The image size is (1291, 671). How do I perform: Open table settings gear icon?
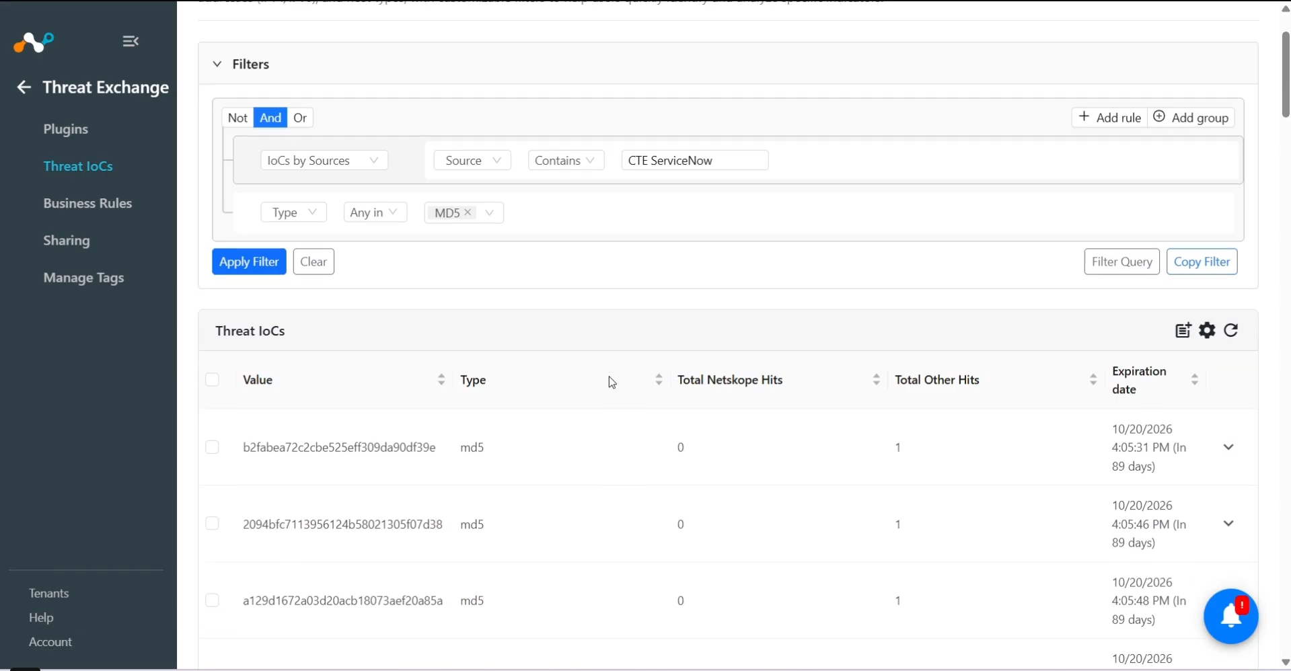coord(1208,330)
